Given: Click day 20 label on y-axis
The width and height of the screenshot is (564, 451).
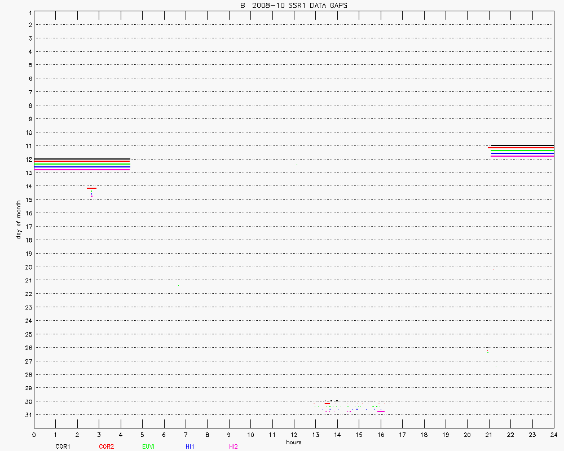Looking at the screenshot, I should coord(28,267).
